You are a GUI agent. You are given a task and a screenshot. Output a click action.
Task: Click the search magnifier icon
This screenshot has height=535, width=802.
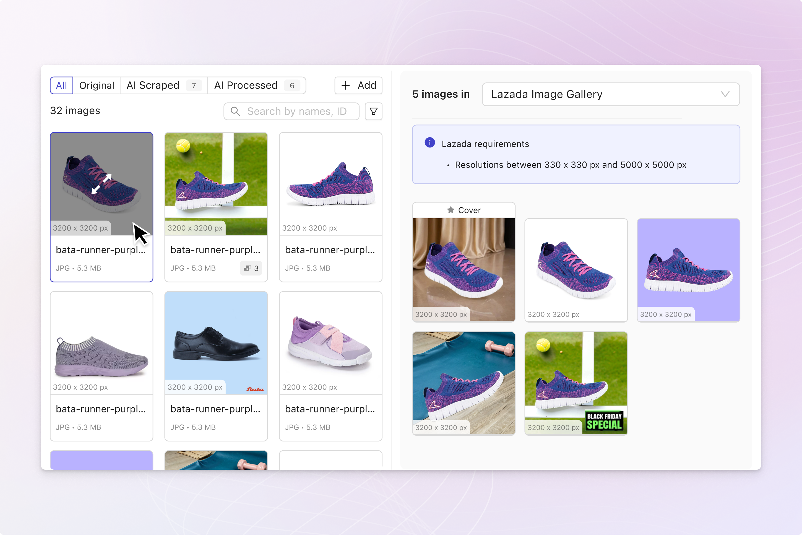click(235, 111)
